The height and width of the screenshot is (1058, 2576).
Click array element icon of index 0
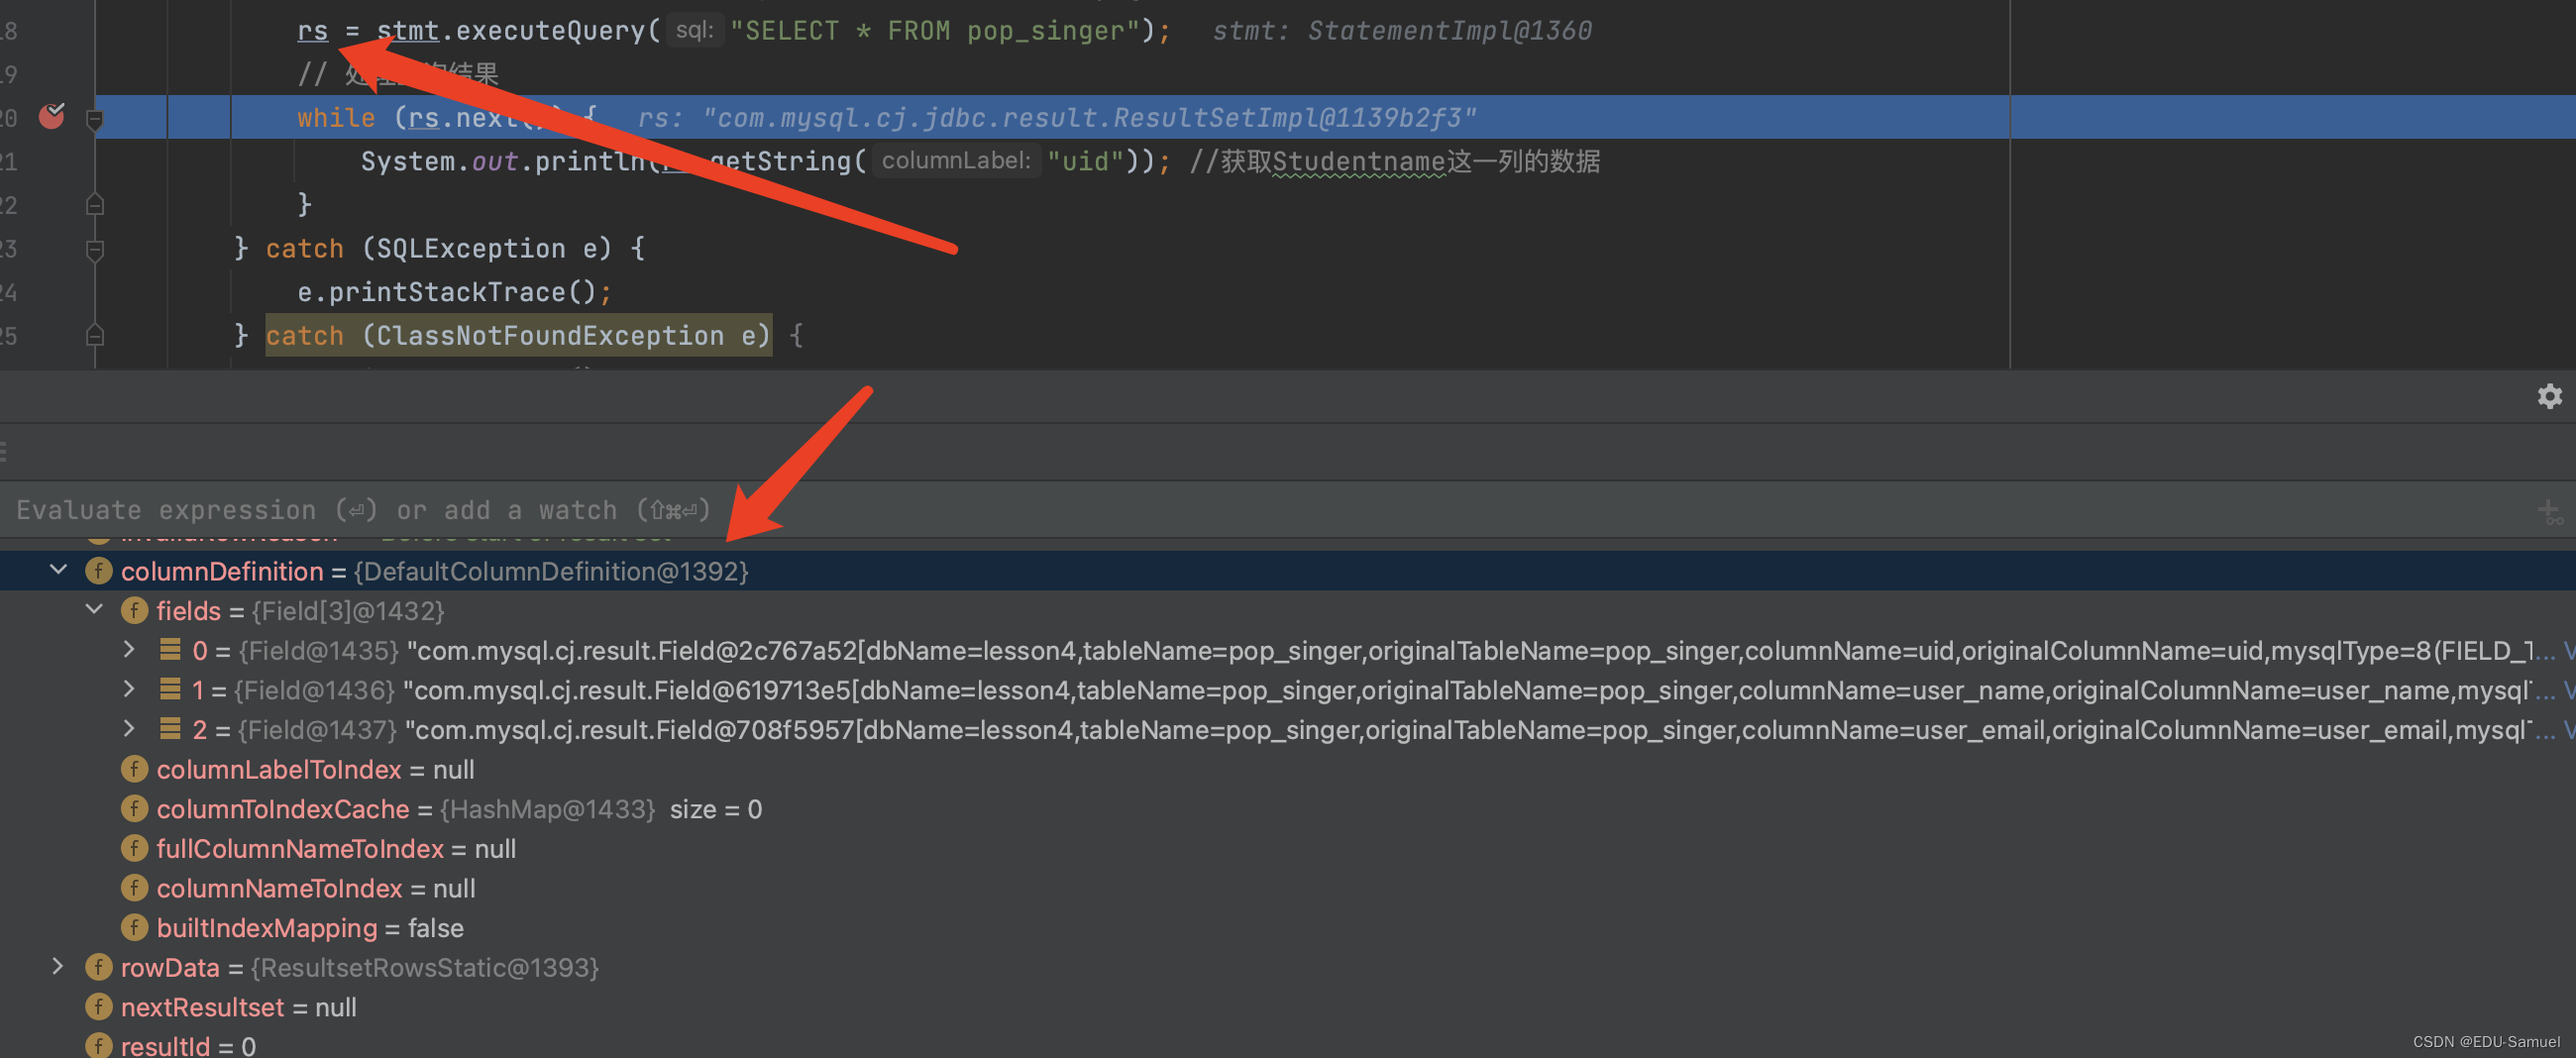coord(171,650)
